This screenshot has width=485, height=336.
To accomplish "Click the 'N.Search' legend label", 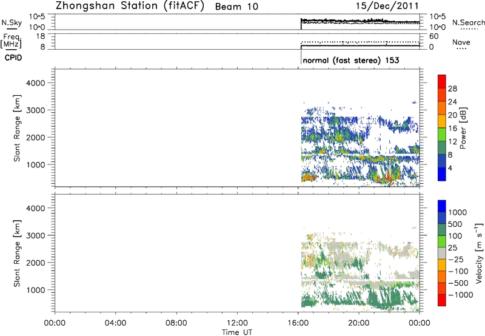I will 468,22.
